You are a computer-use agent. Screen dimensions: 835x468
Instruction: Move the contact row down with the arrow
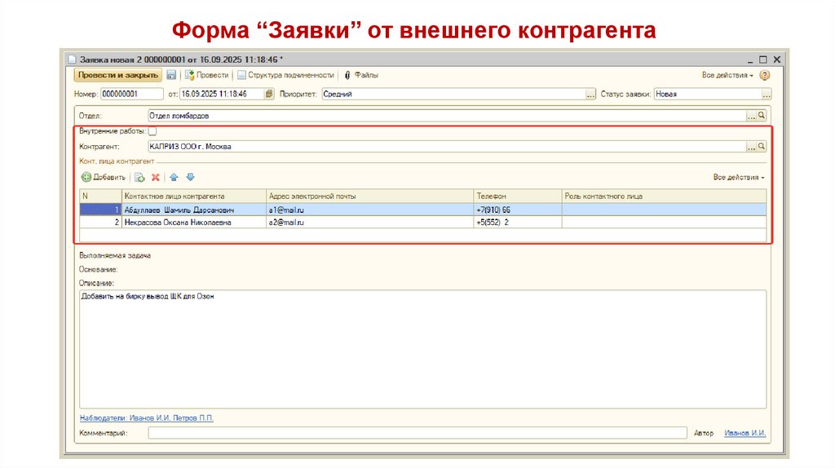point(190,177)
